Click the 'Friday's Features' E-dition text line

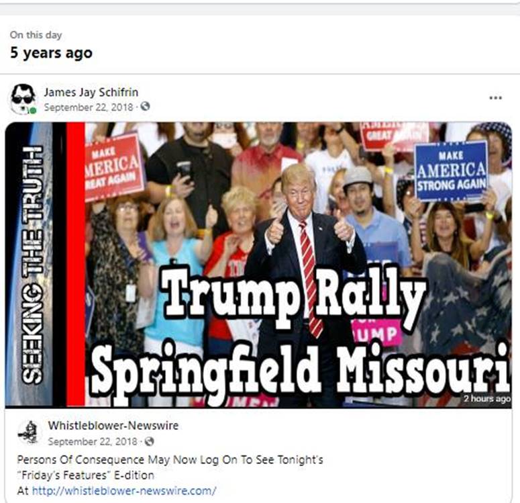85,475
